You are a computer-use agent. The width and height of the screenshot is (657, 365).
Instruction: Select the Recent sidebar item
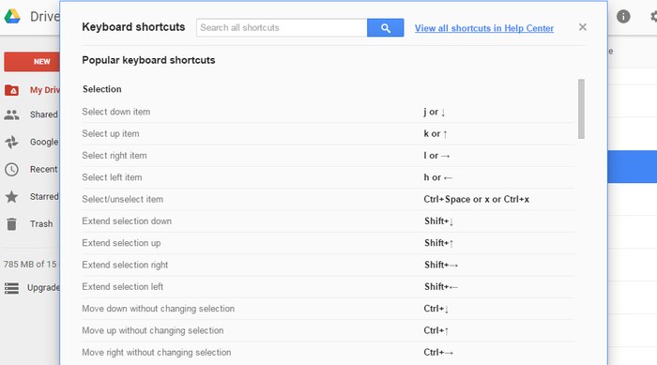[31, 169]
